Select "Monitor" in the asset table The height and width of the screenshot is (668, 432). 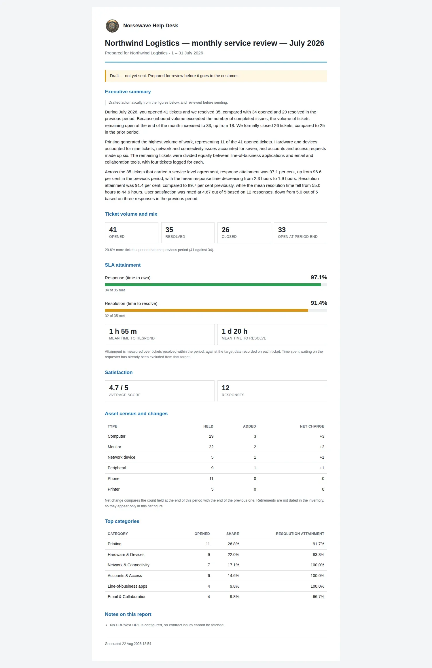114,447
